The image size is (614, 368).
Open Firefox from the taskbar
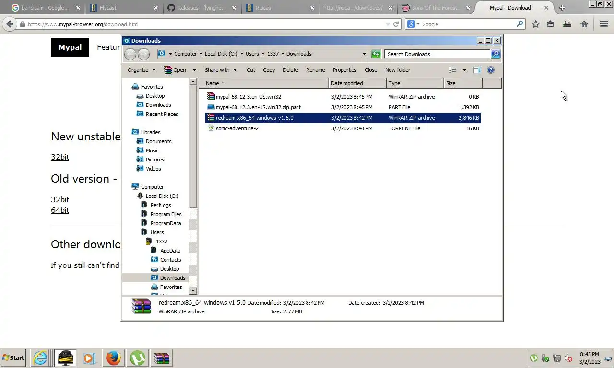(113, 358)
